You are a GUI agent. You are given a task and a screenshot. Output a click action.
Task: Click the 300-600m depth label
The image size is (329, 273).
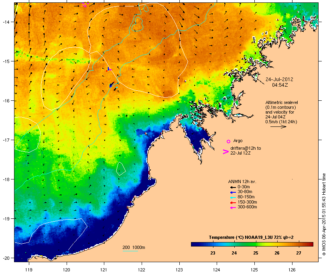click(x=247, y=207)
